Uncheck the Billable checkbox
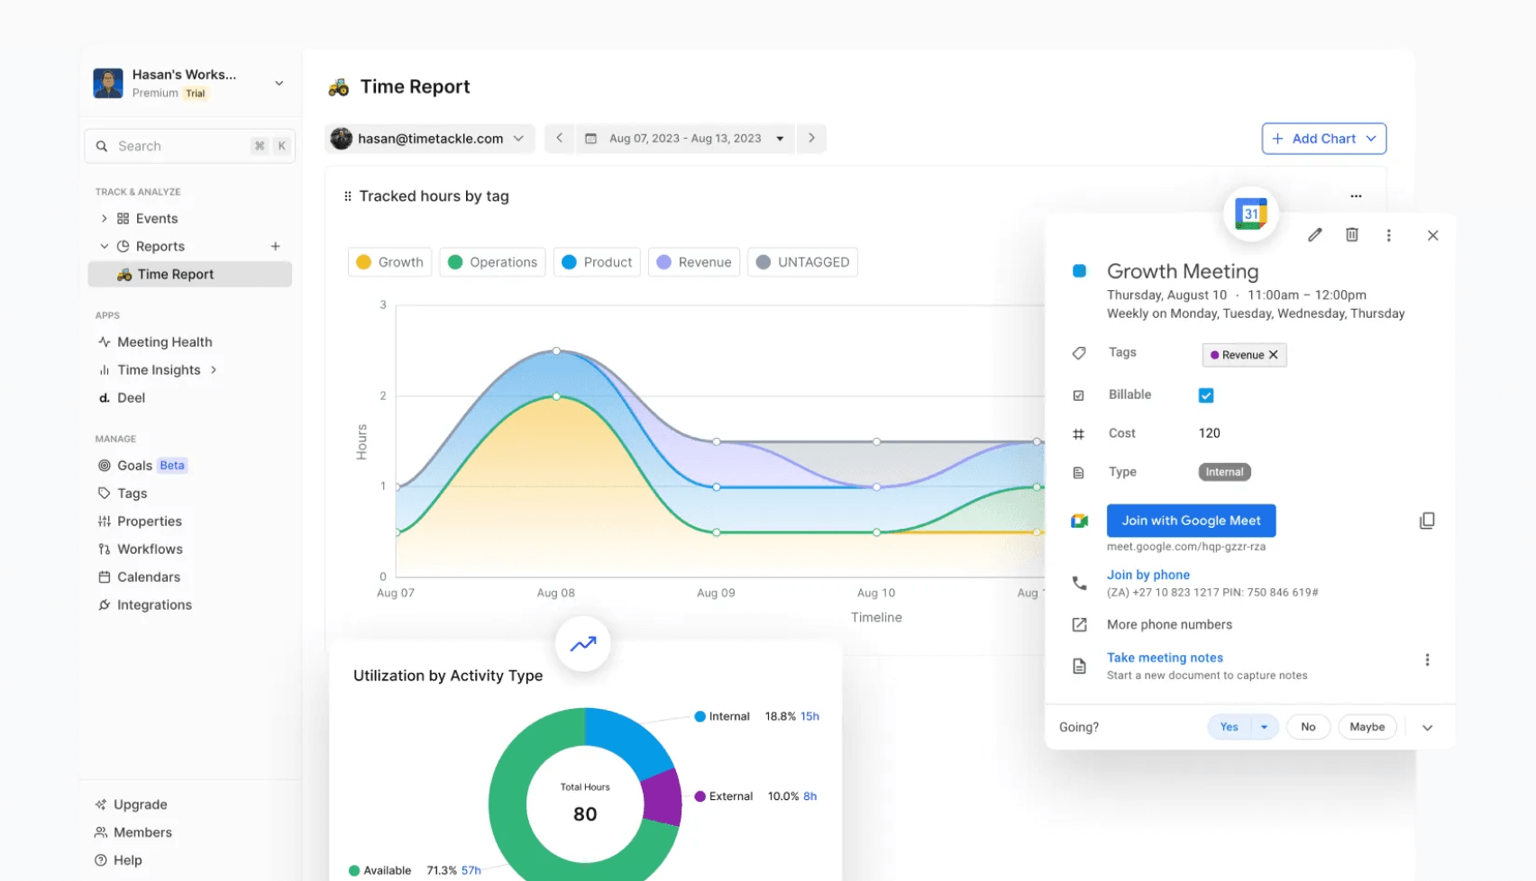Viewport: 1536px width, 881px height. [1206, 395]
